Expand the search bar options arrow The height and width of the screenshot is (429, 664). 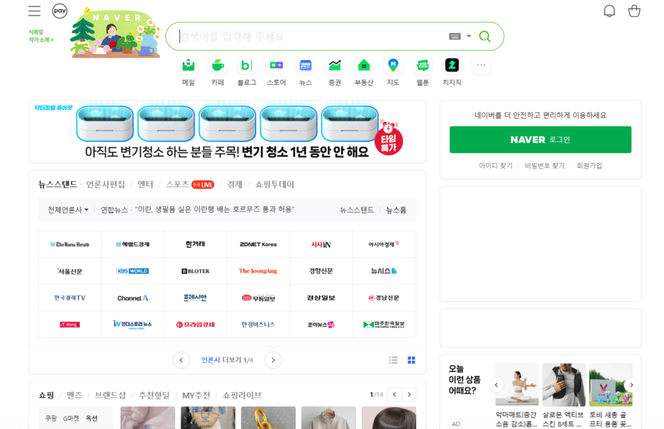point(469,36)
